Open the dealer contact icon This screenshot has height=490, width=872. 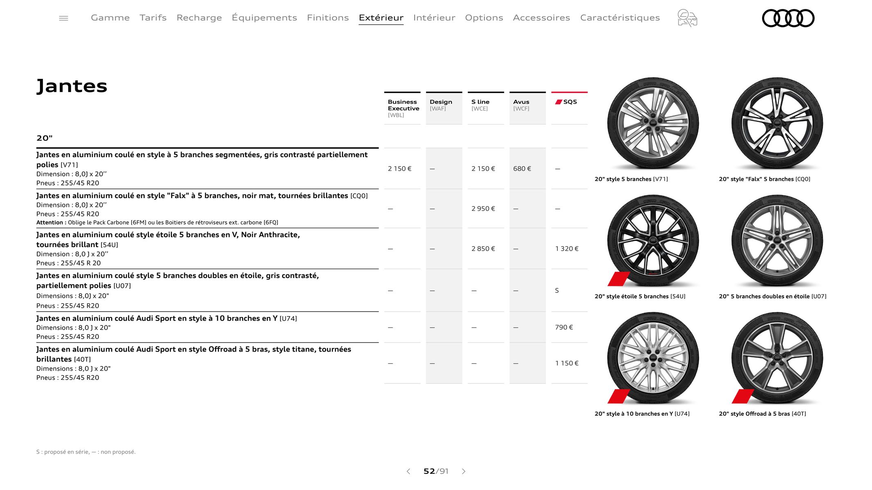coord(687,18)
